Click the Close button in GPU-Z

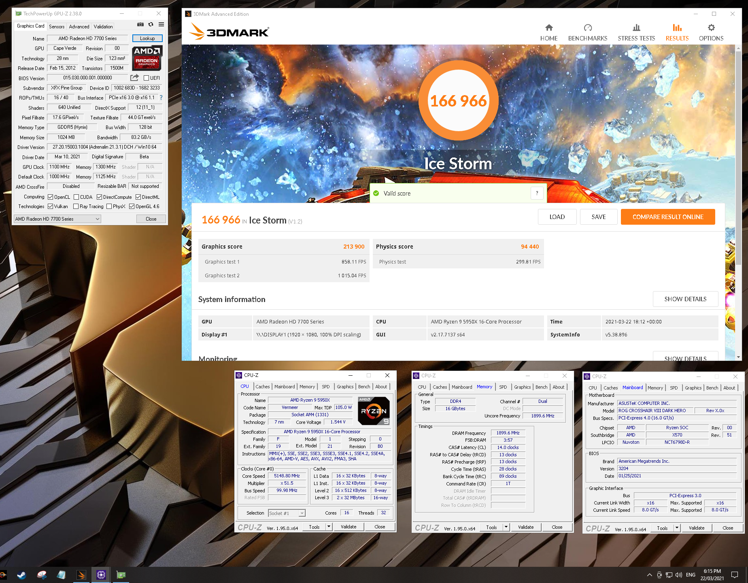[151, 219]
